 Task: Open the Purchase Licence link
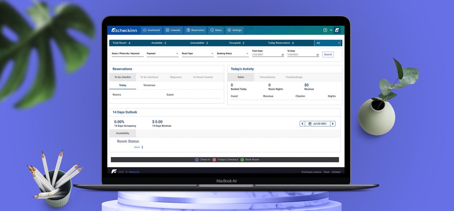(311, 172)
